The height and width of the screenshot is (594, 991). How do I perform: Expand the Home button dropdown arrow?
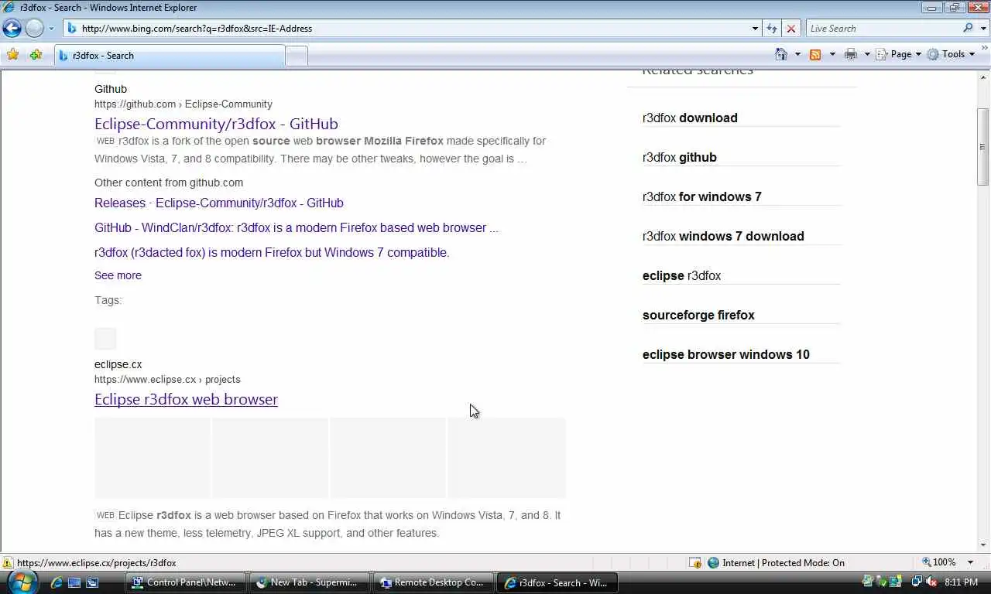[x=797, y=54]
